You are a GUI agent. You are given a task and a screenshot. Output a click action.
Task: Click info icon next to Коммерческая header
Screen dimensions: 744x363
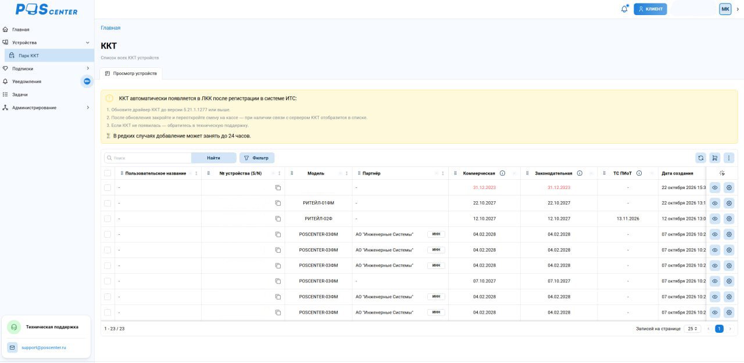(502, 173)
